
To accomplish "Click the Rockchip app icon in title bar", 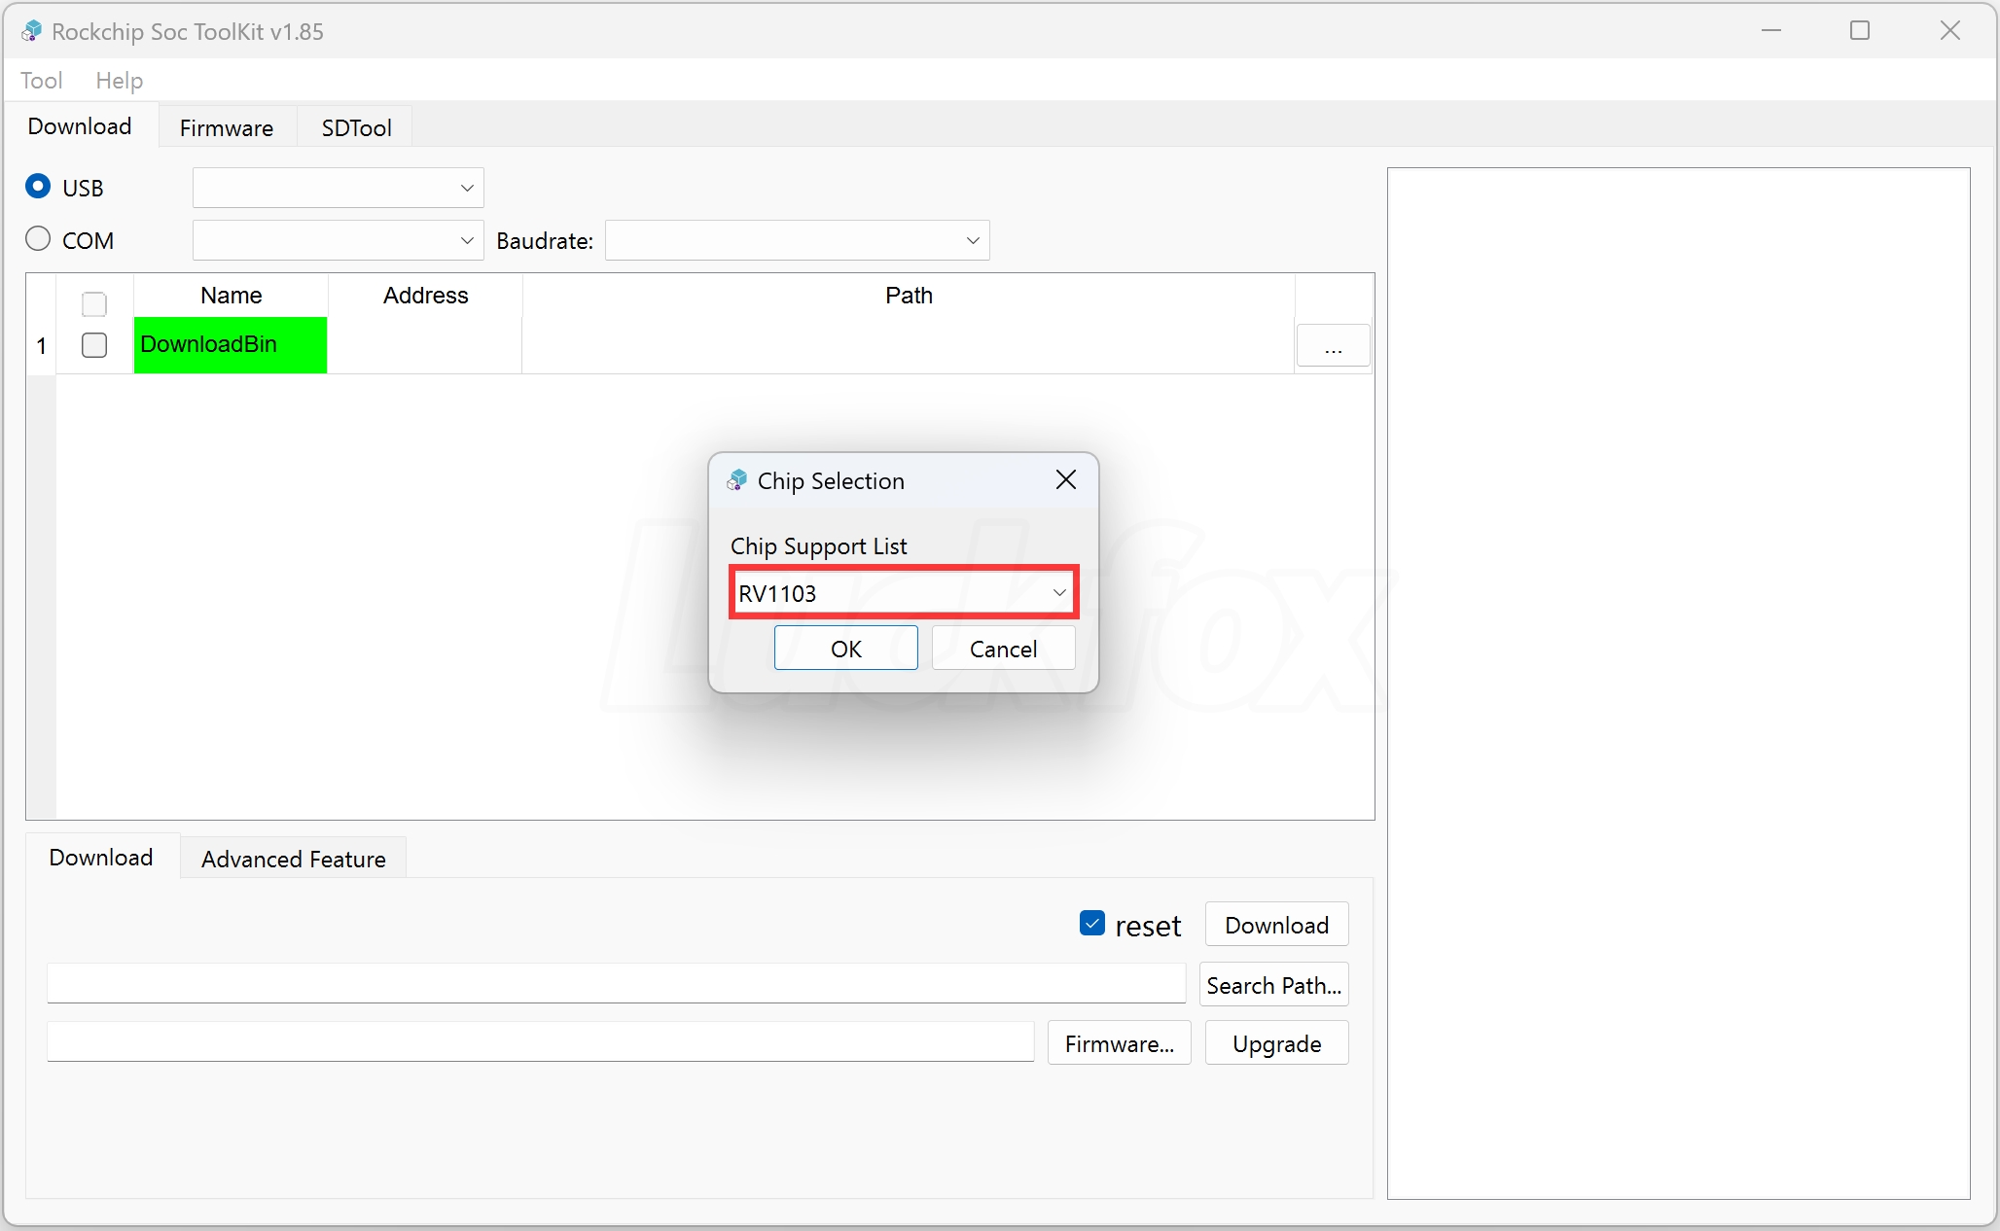I will (x=31, y=31).
